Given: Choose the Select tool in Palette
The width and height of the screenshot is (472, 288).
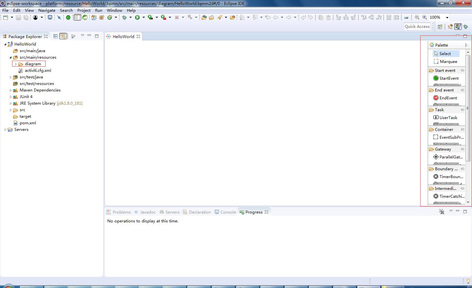Looking at the screenshot, I should pyautogui.click(x=446, y=53).
